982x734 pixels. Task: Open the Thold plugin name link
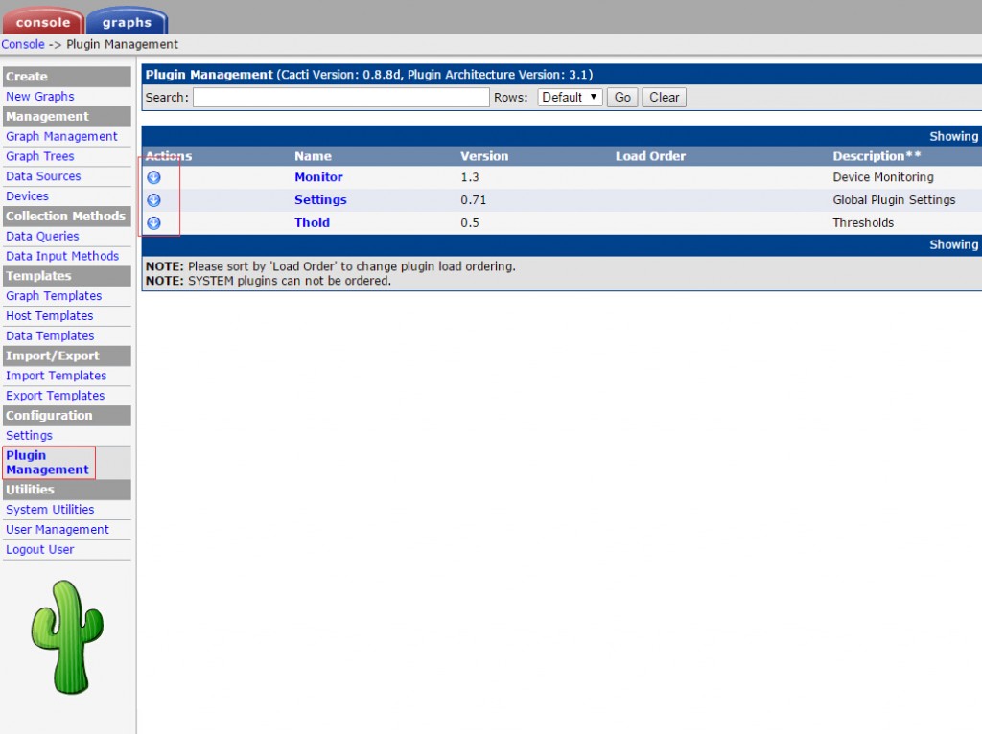click(312, 222)
